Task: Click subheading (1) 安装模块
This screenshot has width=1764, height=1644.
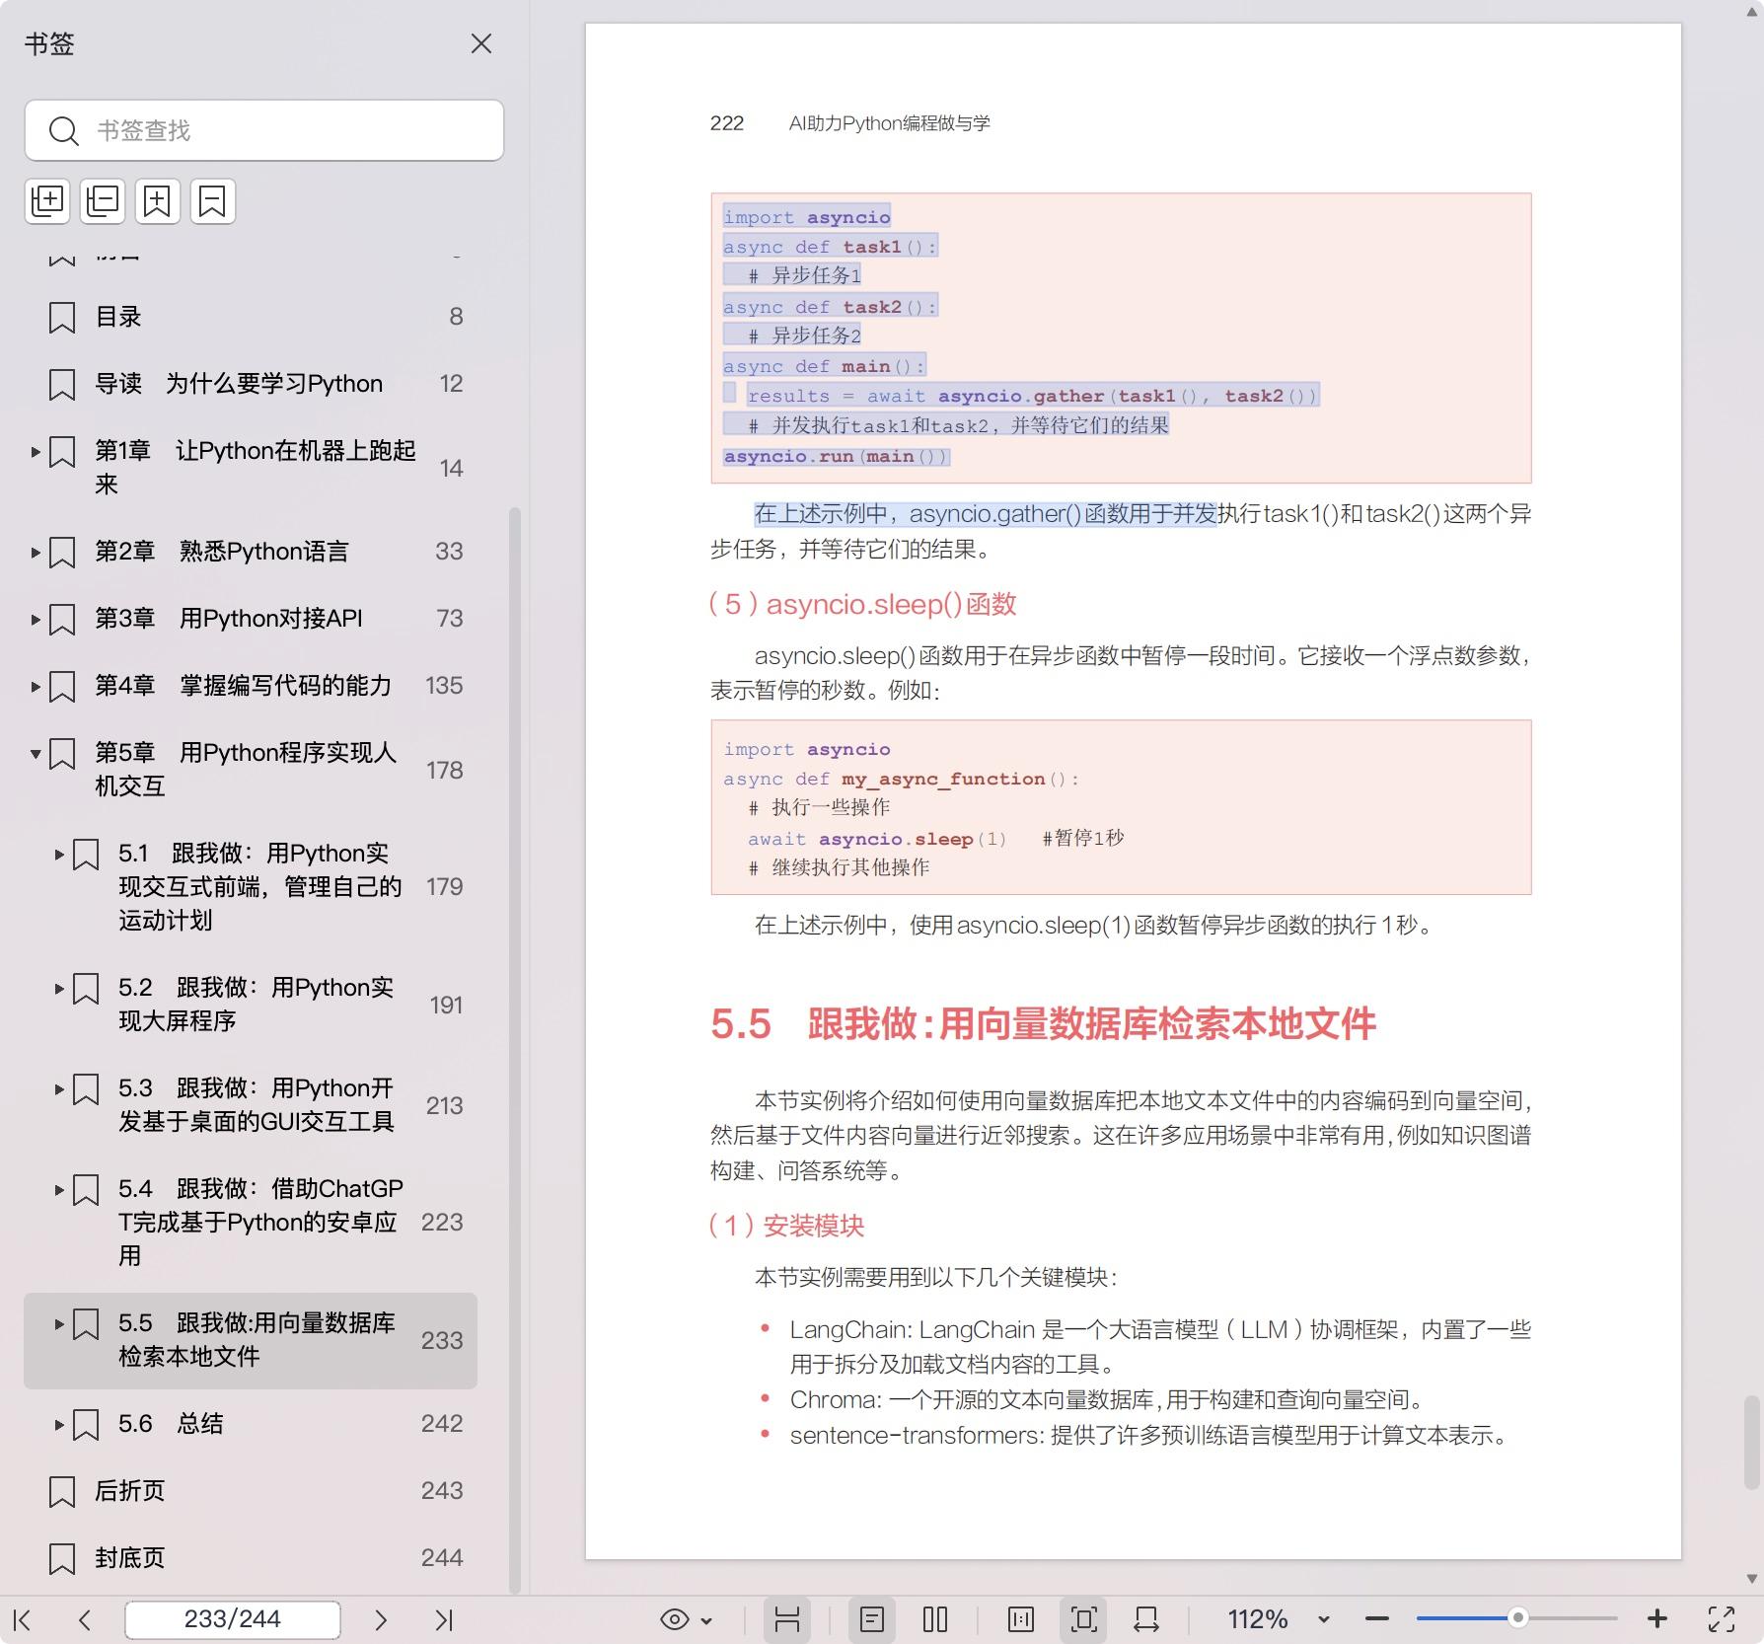Action: [x=786, y=1226]
